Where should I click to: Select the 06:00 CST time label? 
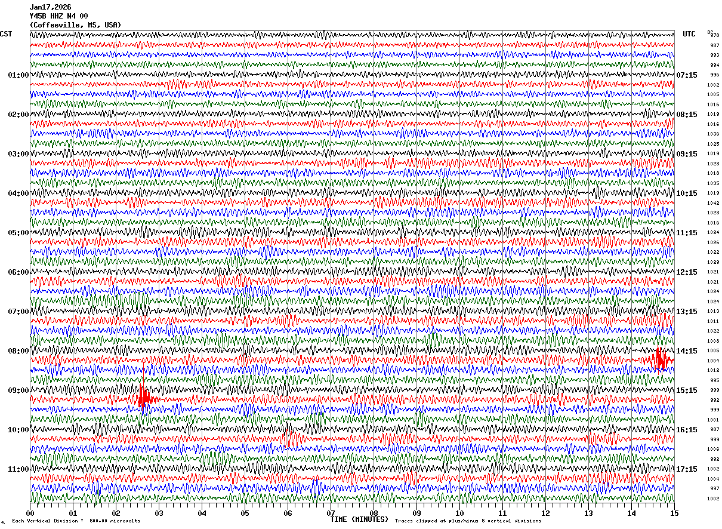tap(18, 272)
